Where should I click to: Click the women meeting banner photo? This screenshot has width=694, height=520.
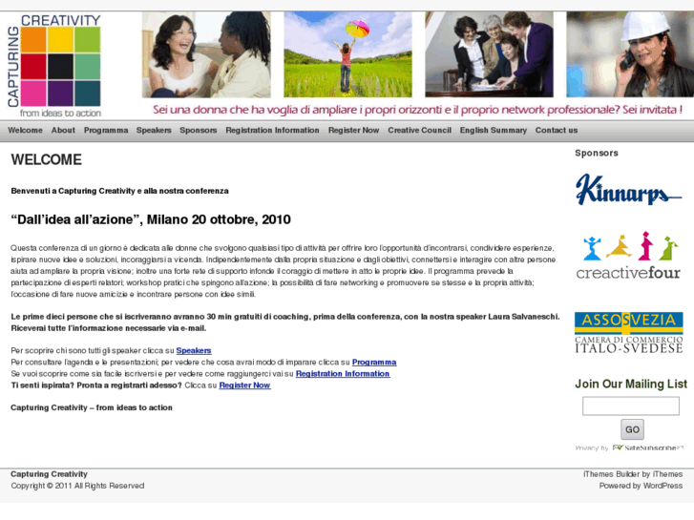[489, 54]
